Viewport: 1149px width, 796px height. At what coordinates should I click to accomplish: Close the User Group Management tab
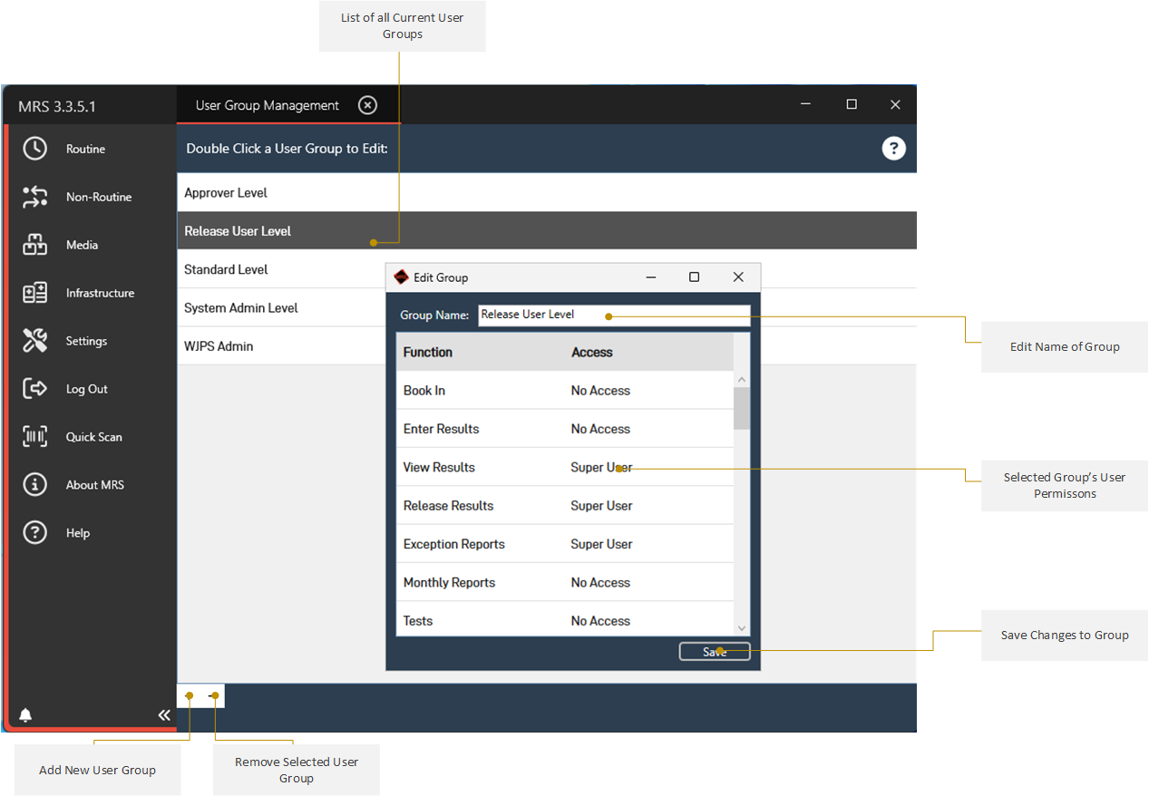367,105
